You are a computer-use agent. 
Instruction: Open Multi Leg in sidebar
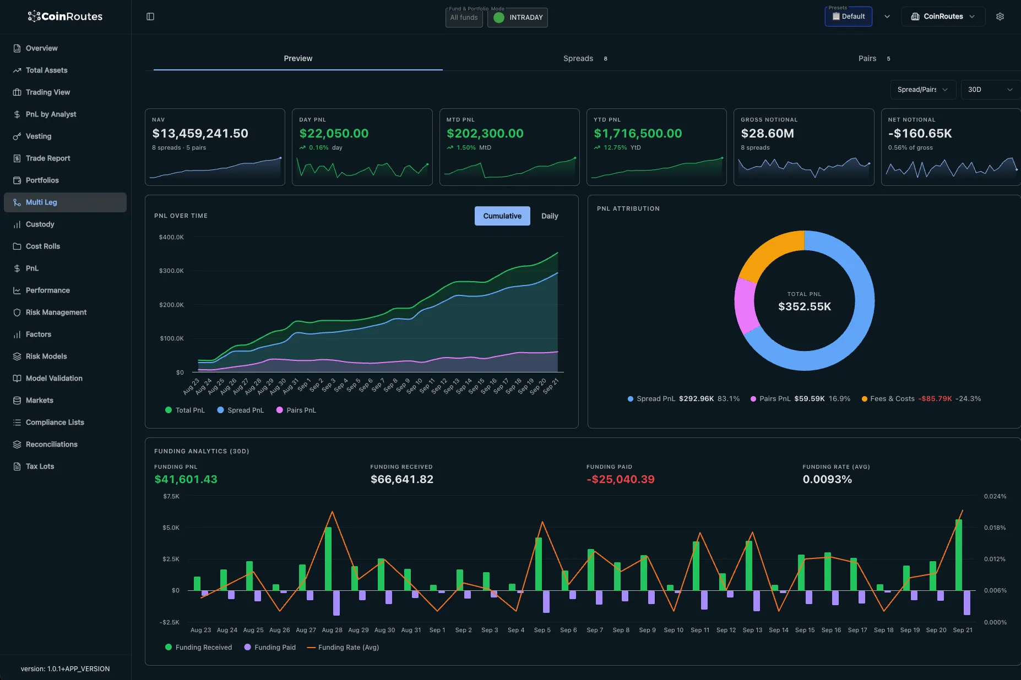coord(65,202)
